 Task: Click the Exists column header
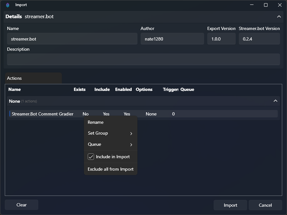click(x=79, y=89)
